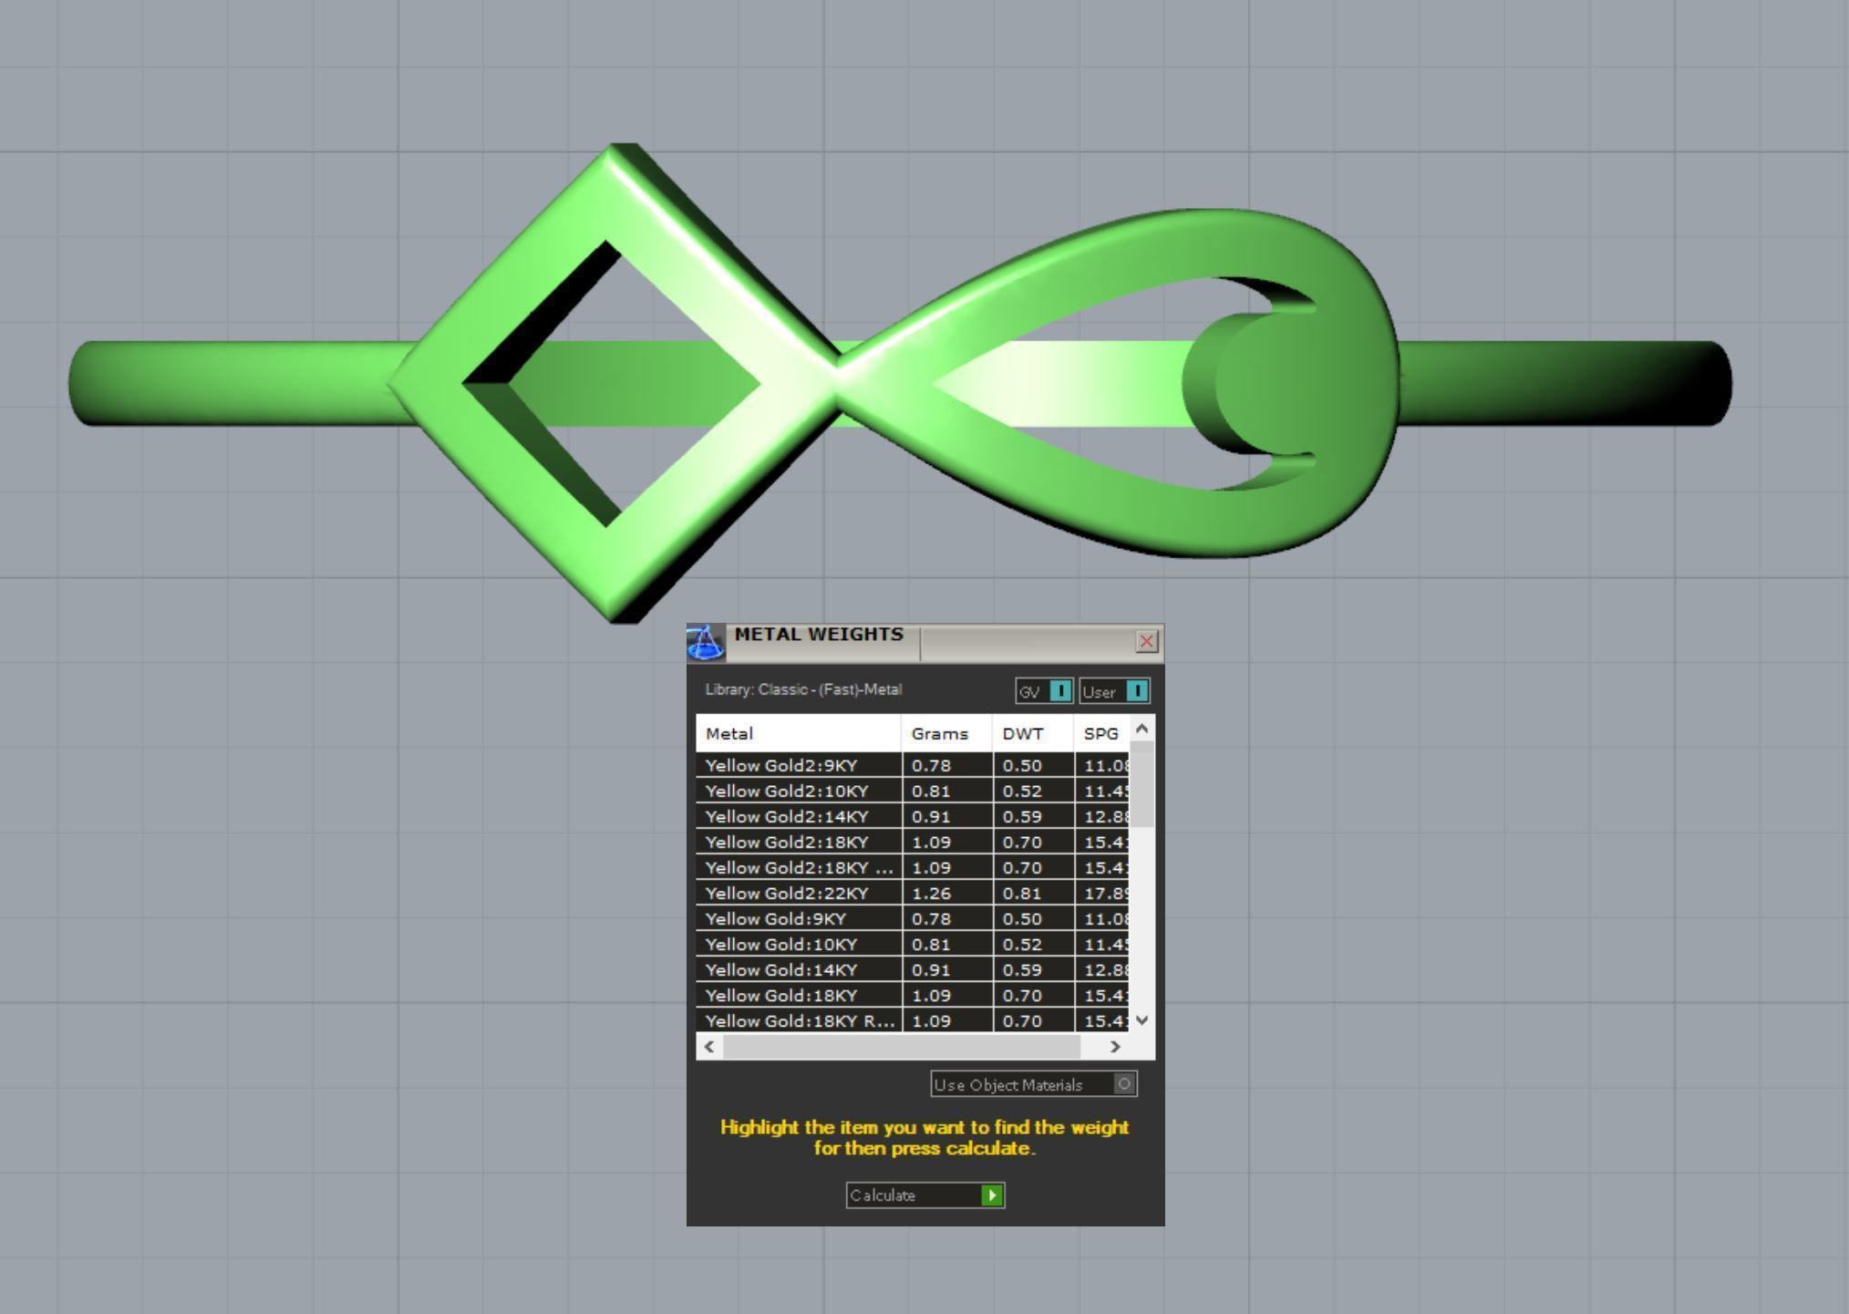
Task: Enable Use Object Materials option
Action: [1124, 1084]
